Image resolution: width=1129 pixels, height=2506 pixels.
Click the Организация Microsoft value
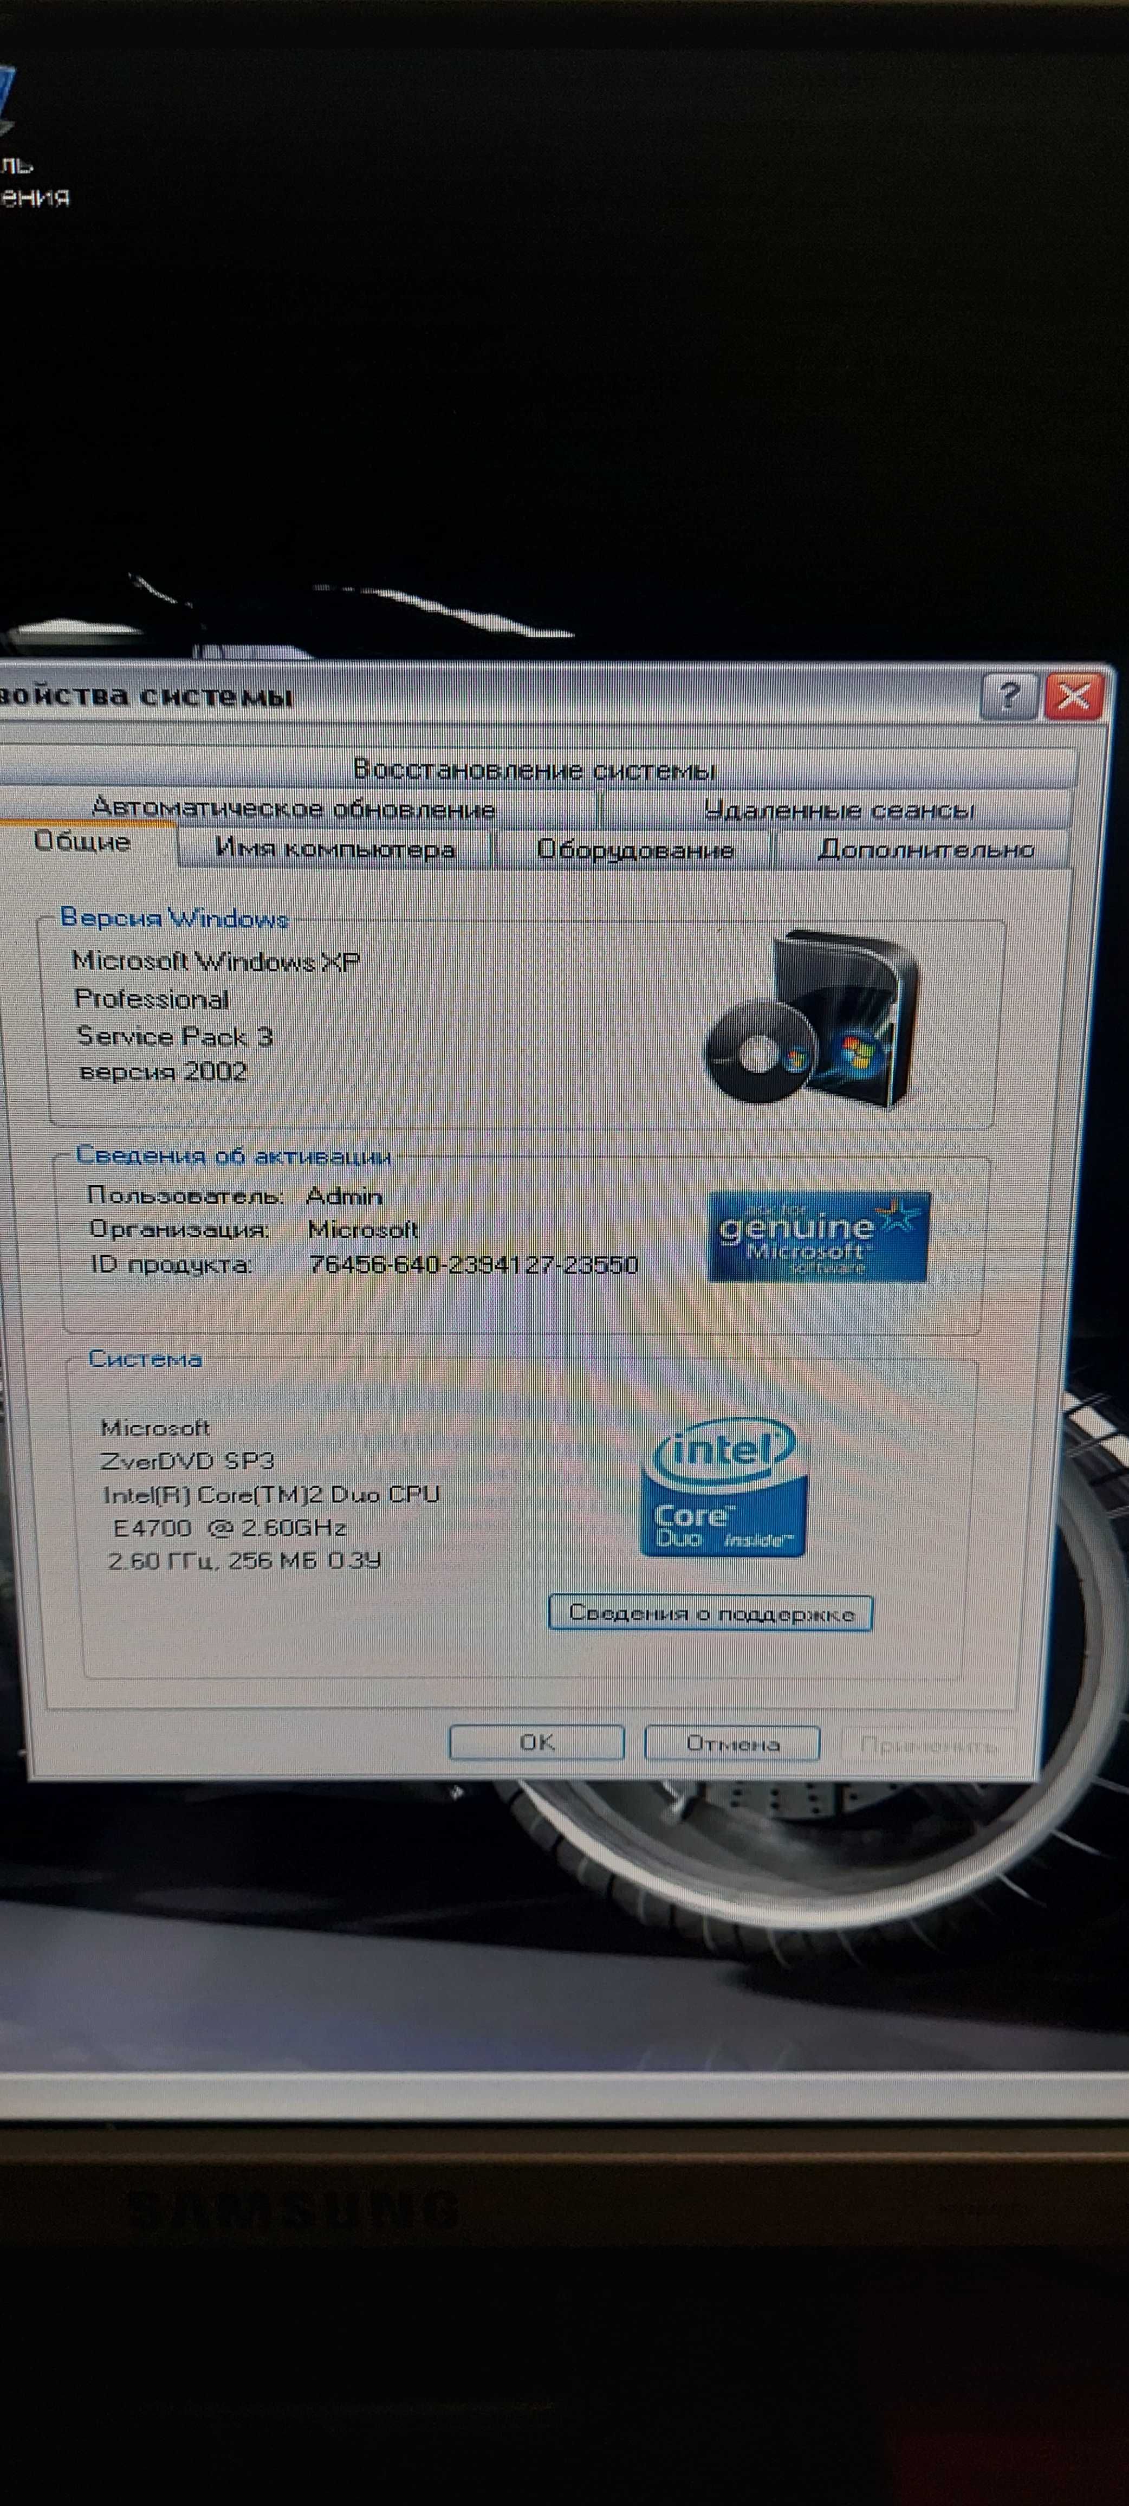(363, 1230)
